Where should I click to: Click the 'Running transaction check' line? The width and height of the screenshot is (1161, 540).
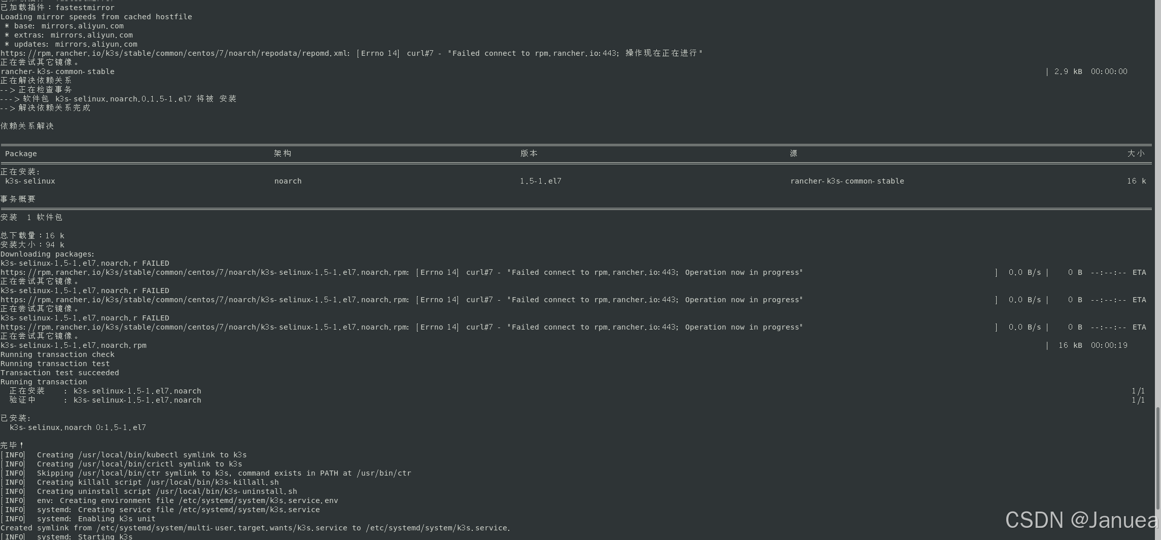click(57, 354)
